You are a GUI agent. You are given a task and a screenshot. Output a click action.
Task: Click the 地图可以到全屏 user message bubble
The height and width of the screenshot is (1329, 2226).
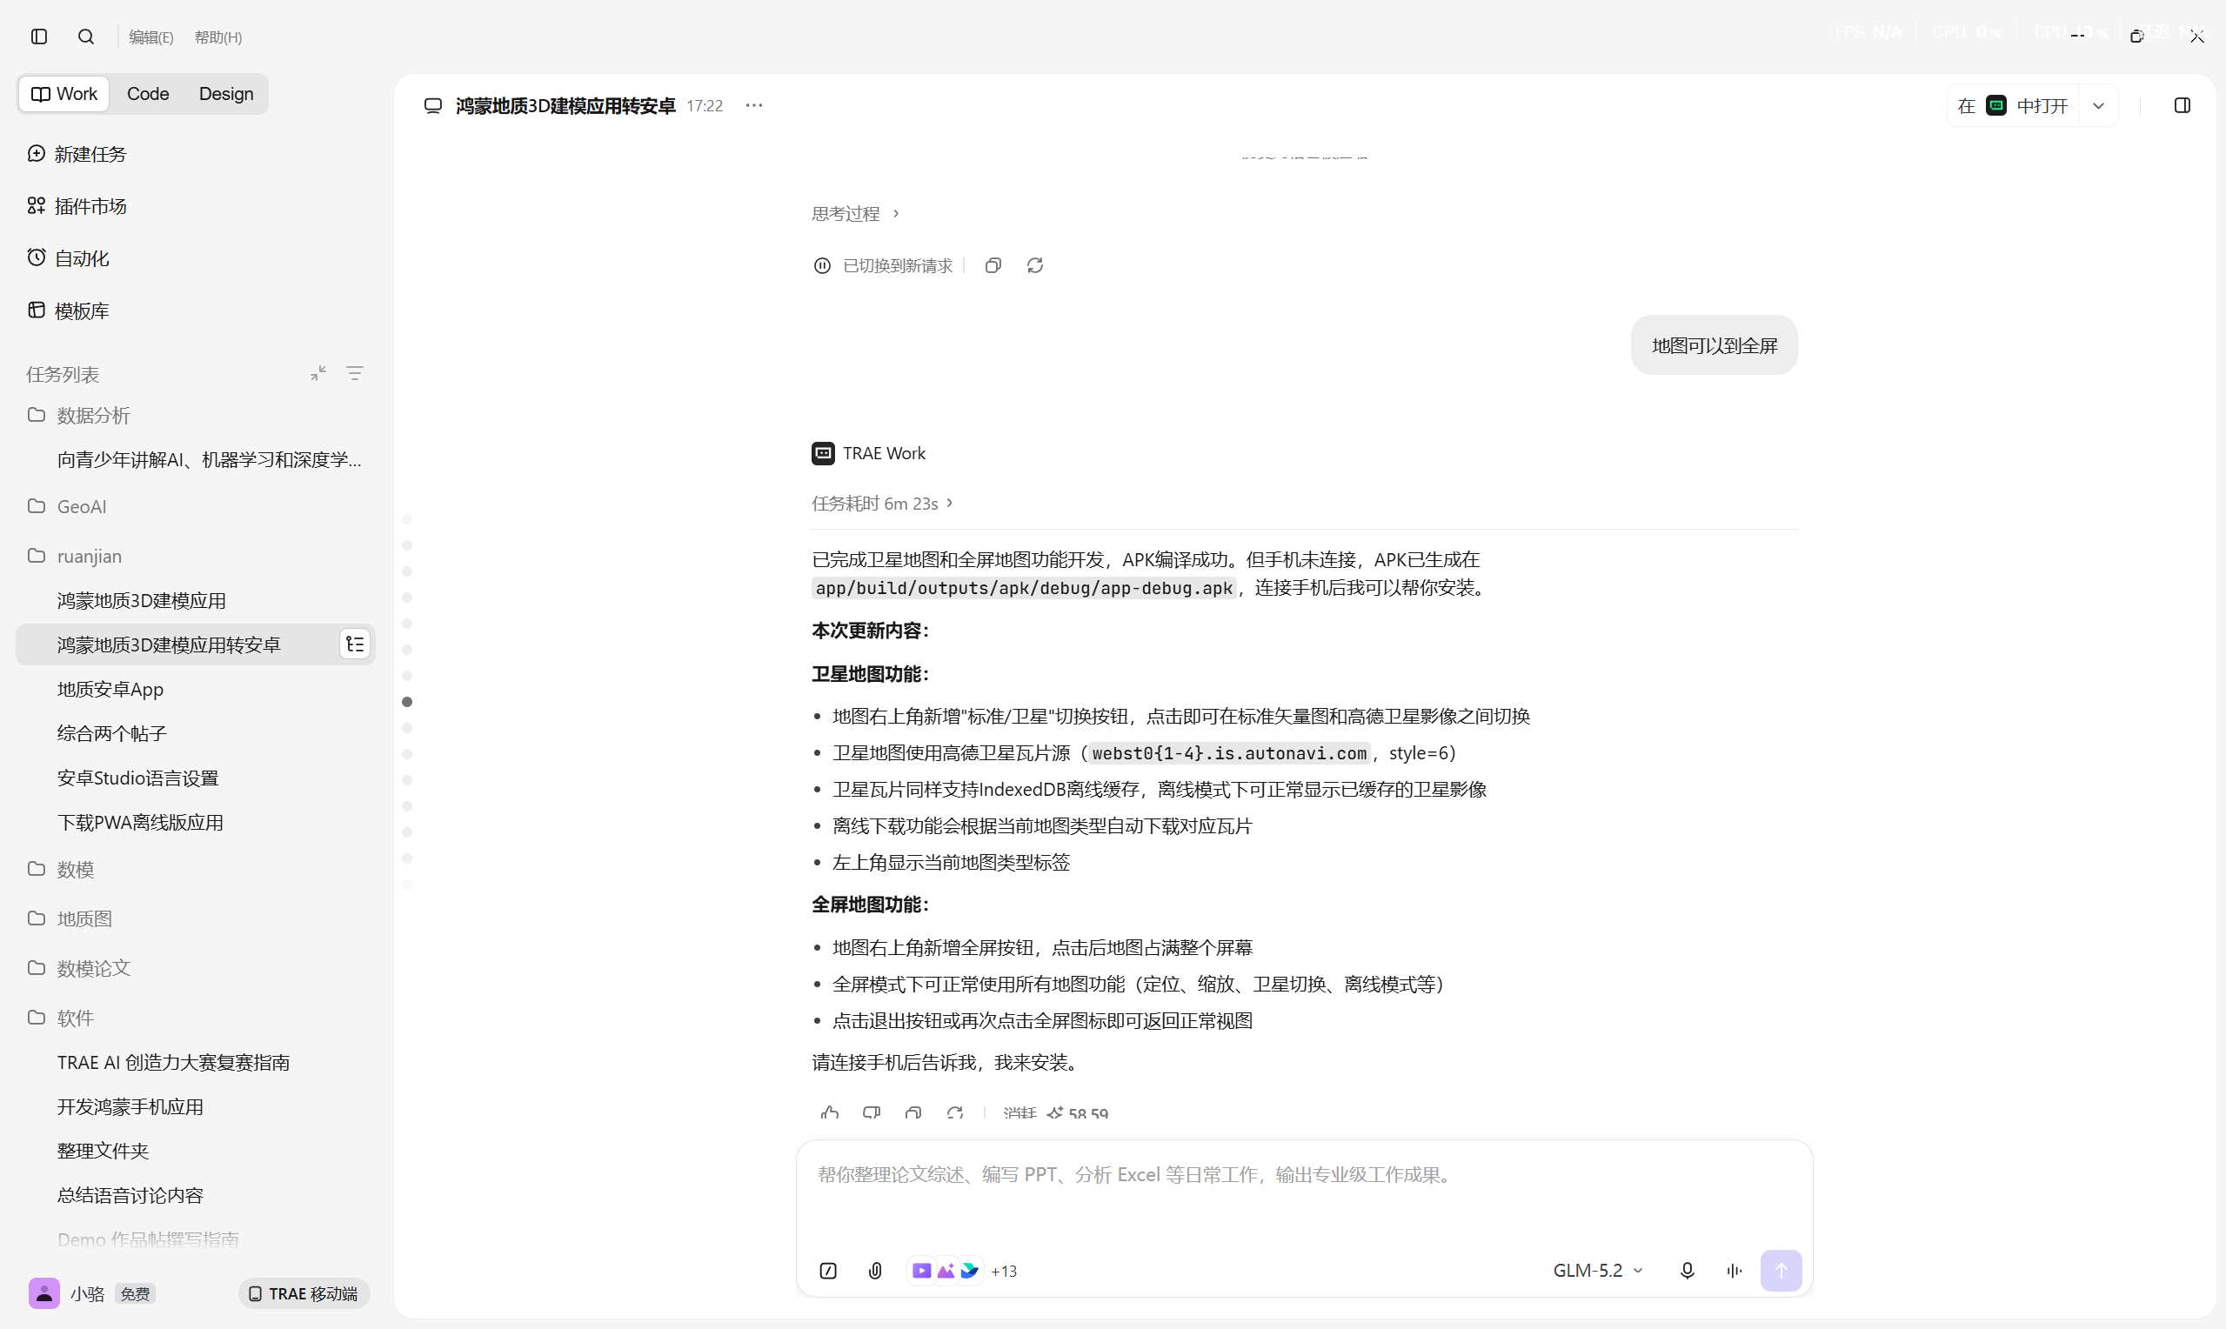[1714, 345]
